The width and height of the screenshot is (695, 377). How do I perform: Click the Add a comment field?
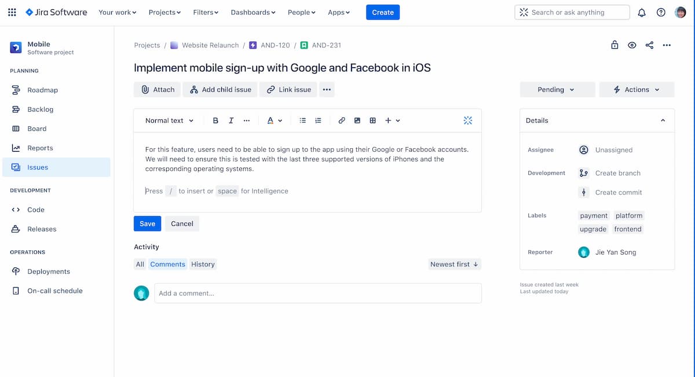[x=317, y=293]
